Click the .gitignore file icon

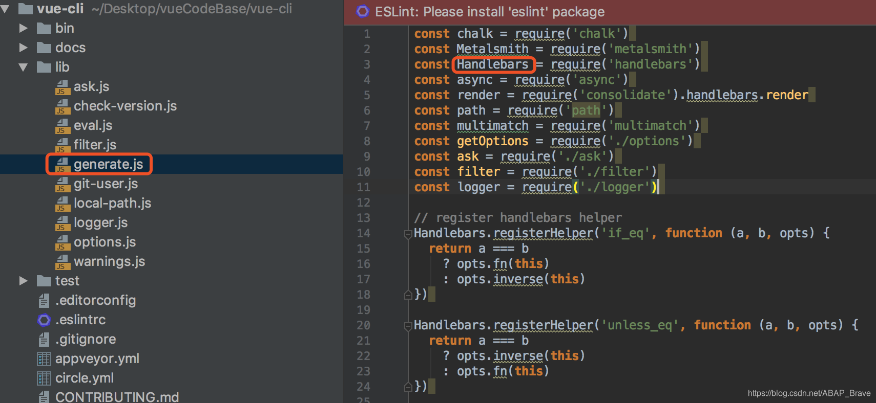[44, 339]
